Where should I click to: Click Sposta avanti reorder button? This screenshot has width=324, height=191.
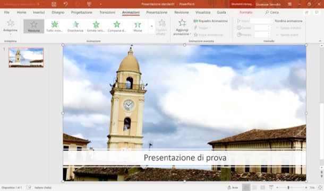(287, 35)
